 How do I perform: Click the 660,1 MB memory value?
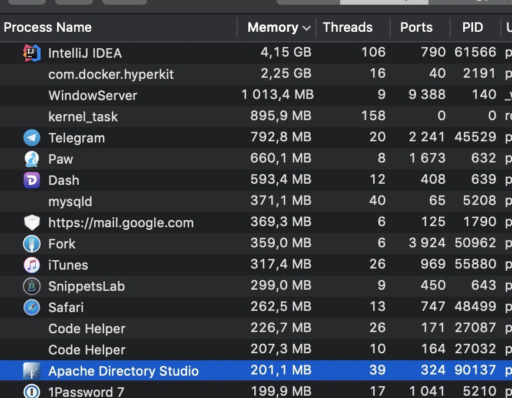pos(281,158)
